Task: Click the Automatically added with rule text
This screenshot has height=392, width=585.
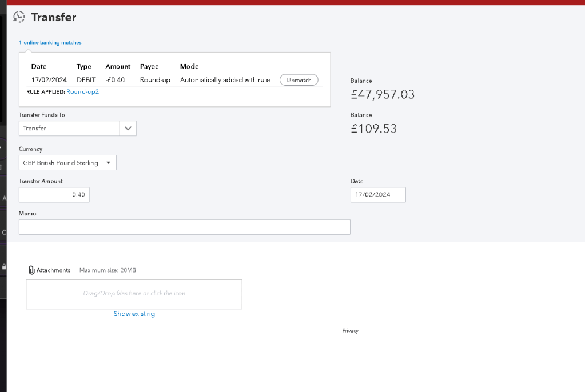Action: coord(225,80)
